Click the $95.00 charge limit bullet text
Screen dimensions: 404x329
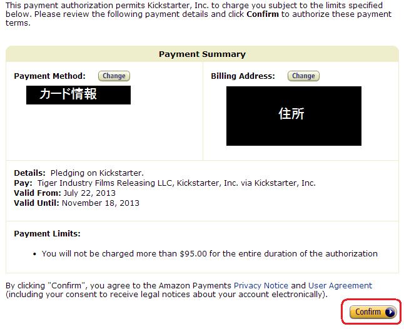click(210, 253)
